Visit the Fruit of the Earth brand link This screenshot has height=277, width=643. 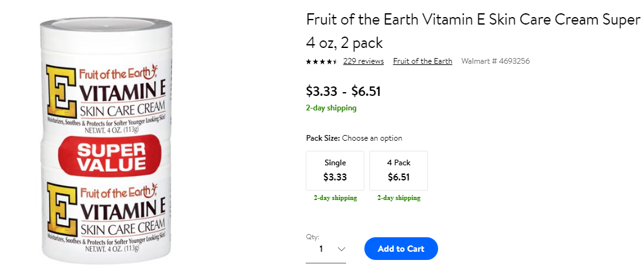pyautogui.click(x=422, y=61)
